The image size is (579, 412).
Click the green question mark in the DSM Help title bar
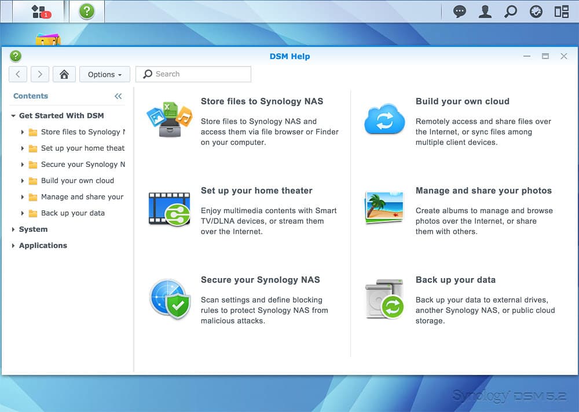[16, 56]
